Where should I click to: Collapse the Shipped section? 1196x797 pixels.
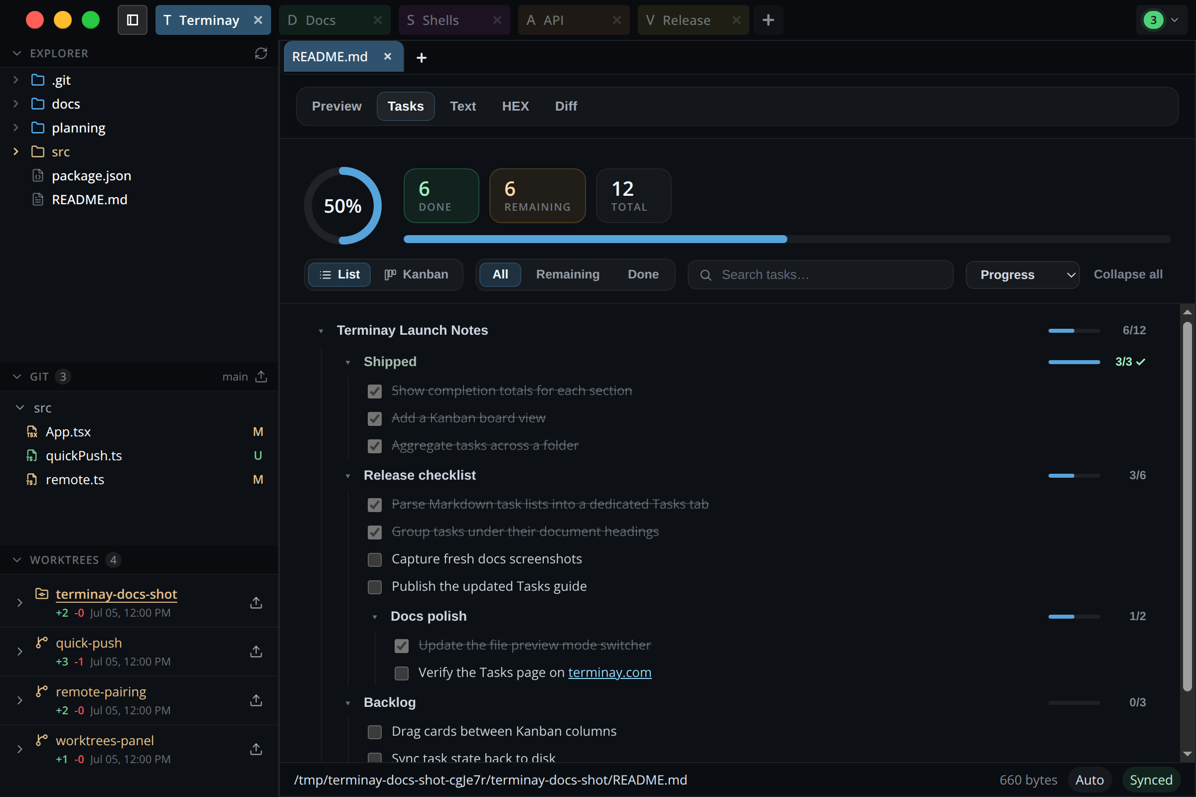pos(348,363)
